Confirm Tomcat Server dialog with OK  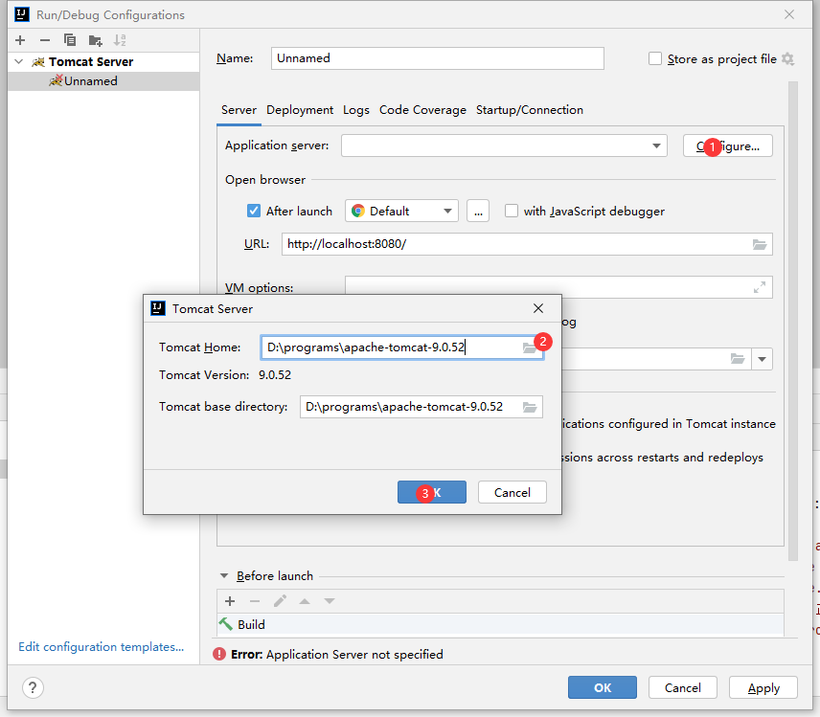click(x=431, y=492)
